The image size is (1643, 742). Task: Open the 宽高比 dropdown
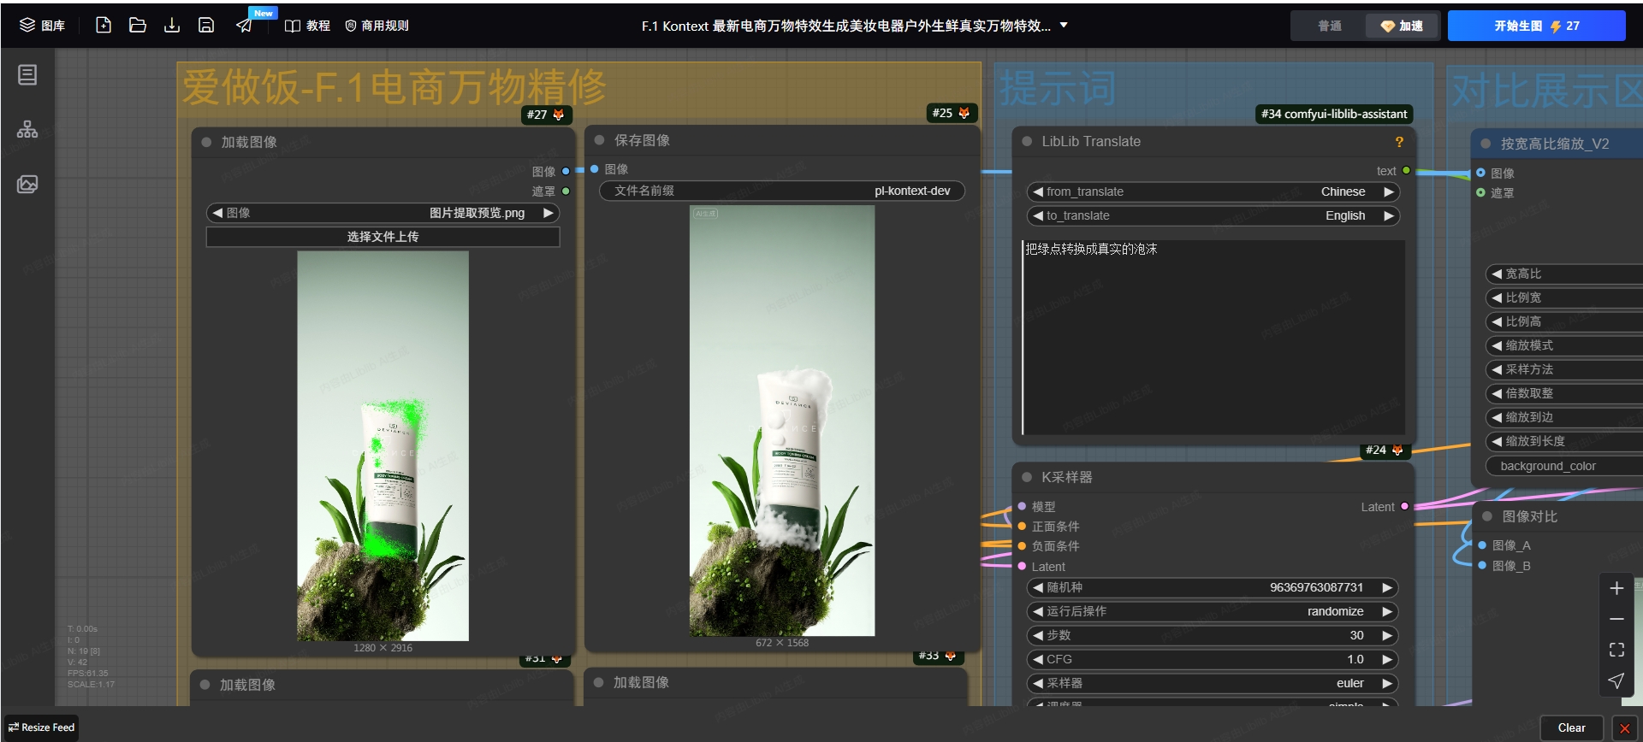(x=1564, y=274)
